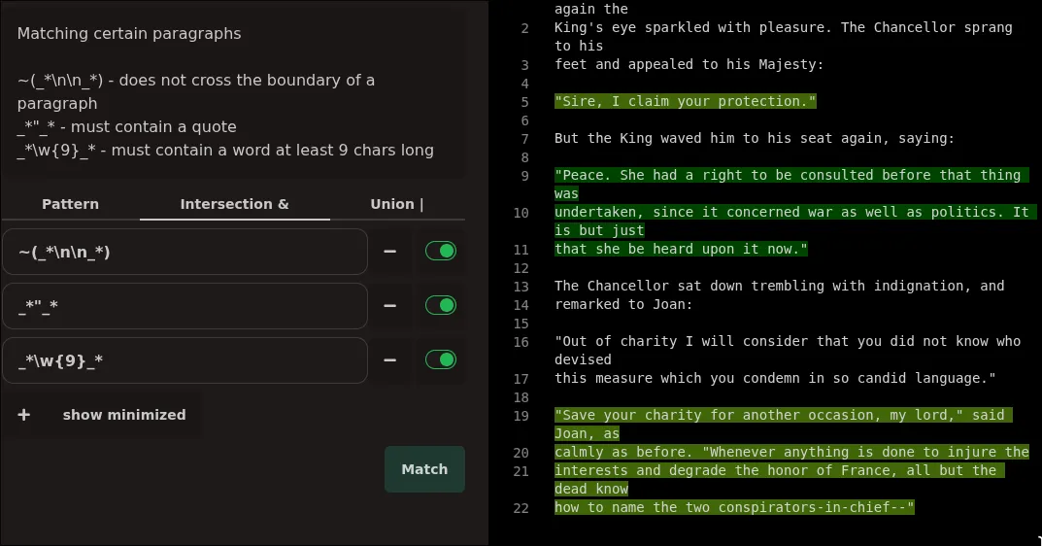The image size is (1042, 546).
Task: Click show minimized button
Action: (124, 415)
